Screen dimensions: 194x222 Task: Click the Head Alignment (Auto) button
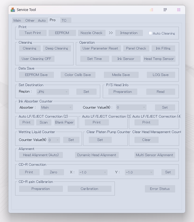41,155
